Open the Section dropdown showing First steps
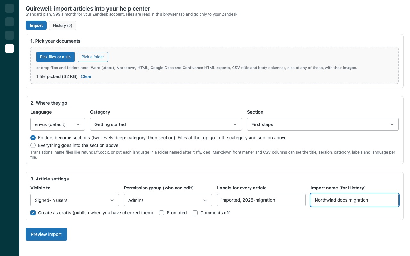The height and width of the screenshot is (256, 410). pos(323,124)
